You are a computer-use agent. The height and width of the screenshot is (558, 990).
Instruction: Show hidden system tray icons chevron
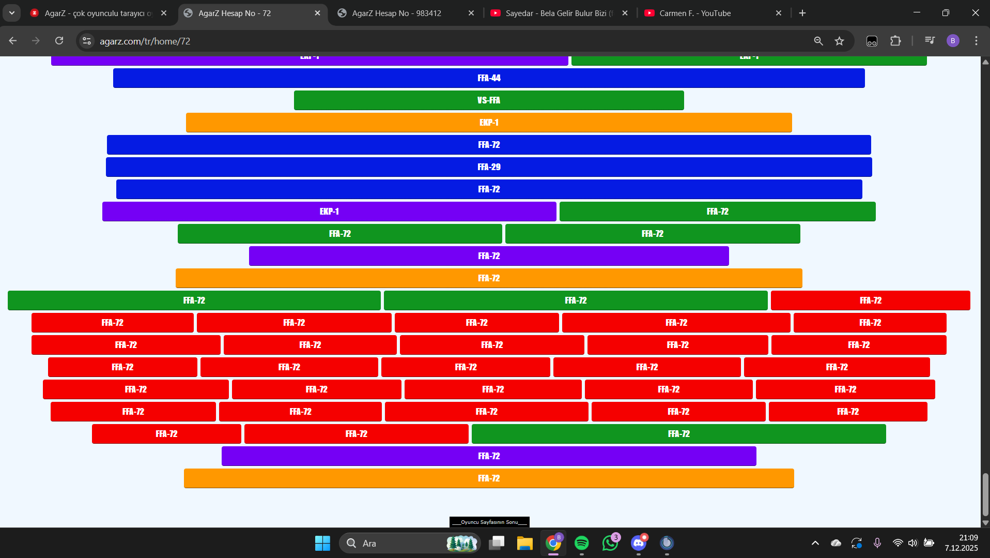coord(815,543)
